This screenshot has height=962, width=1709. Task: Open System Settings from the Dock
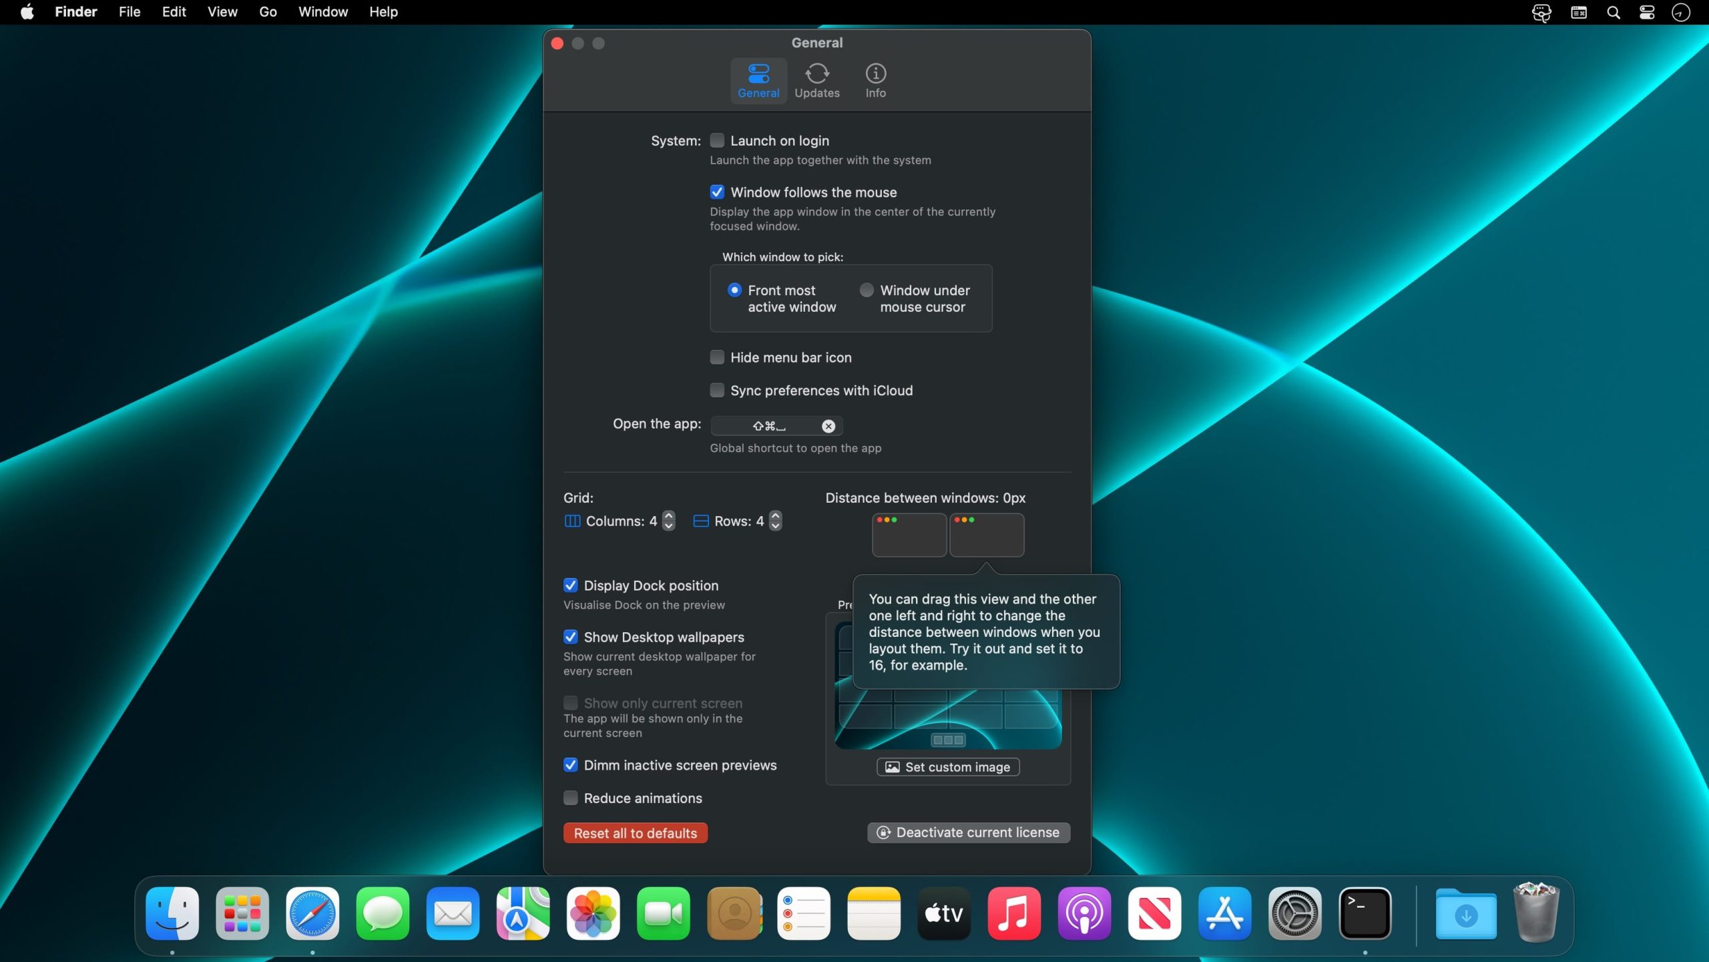click(1294, 913)
